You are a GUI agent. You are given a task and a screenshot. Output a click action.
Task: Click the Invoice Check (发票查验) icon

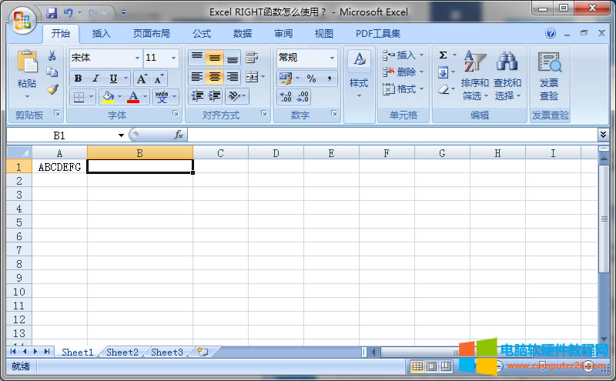(x=549, y=75)
